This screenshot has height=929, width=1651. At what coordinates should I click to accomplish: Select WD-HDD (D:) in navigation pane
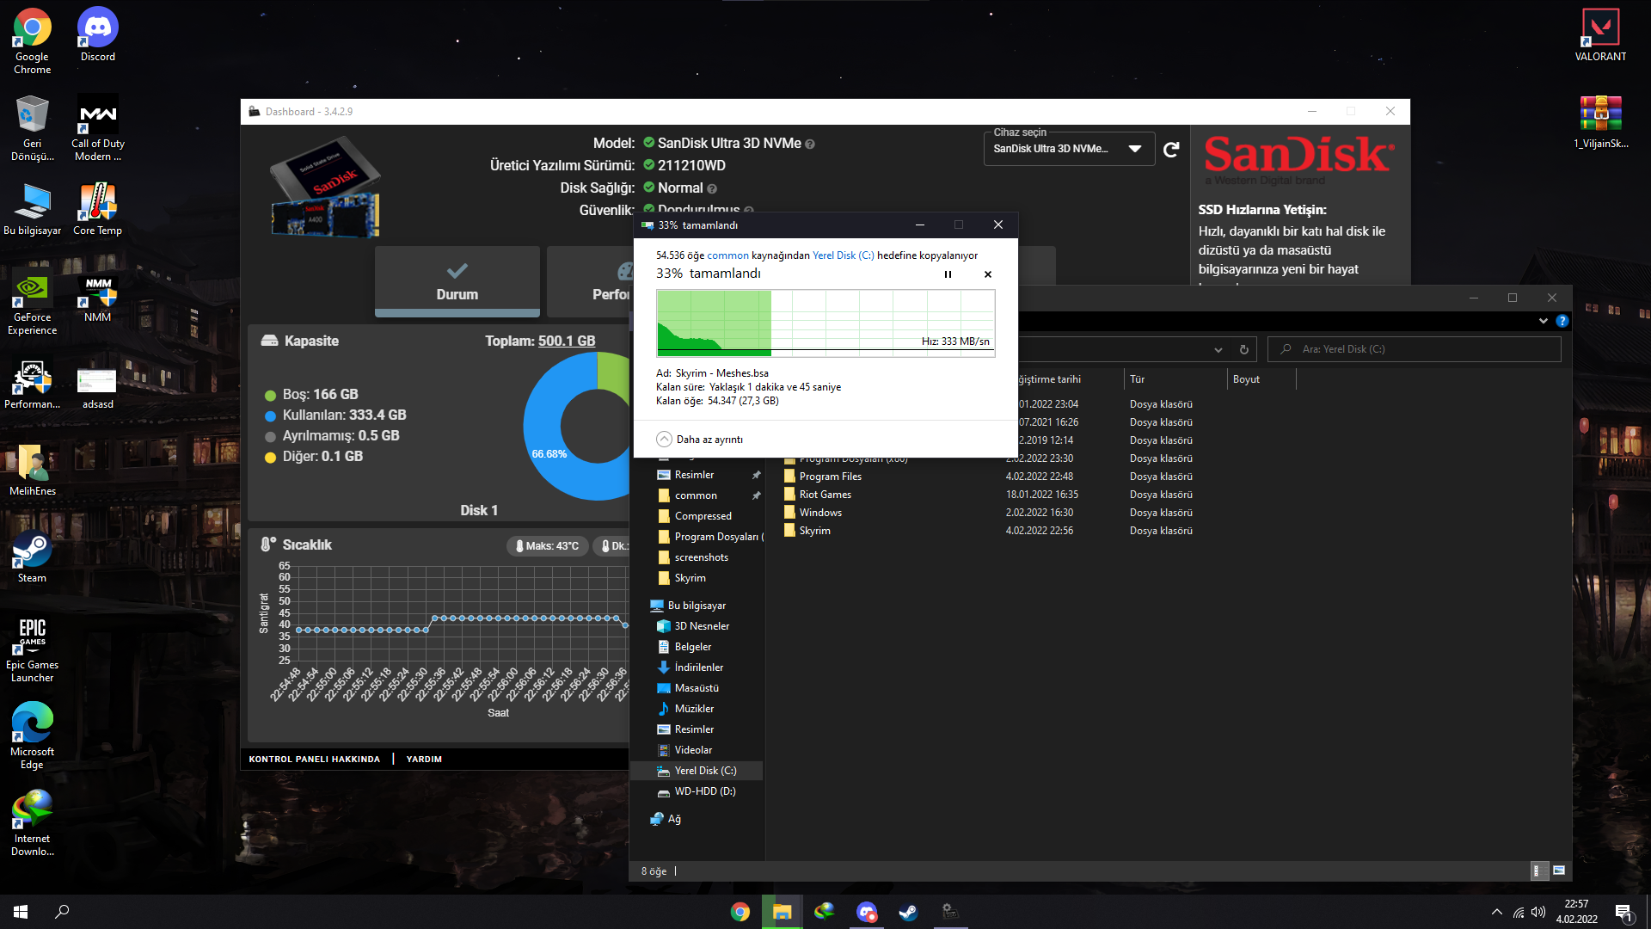tap(704, 791)
